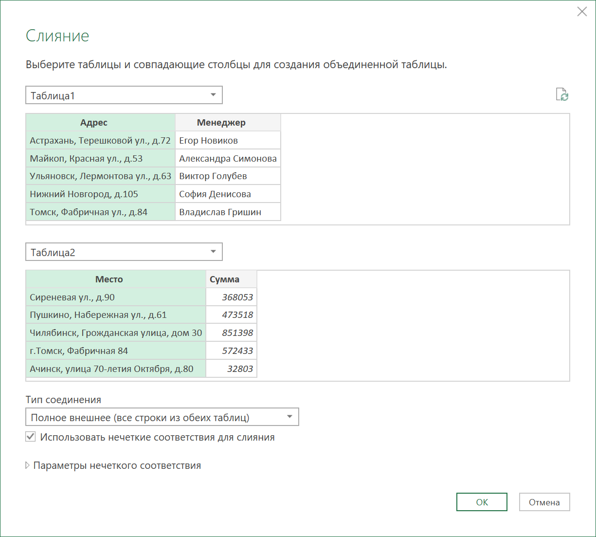The width and height of the screenshot is (596, 537).
Task: Open the Таблица2 dropdown list
Action: coord(124,252)
